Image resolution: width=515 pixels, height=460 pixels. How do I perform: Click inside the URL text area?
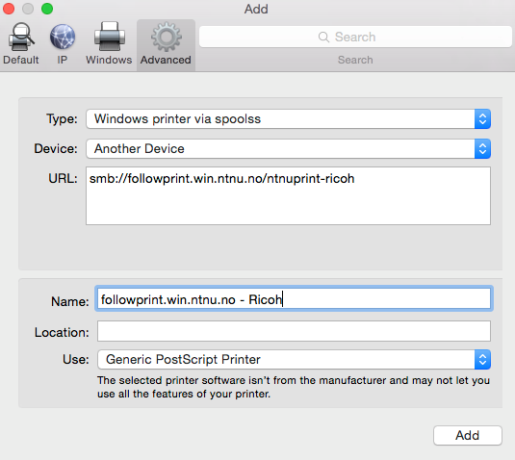point(289,195)
